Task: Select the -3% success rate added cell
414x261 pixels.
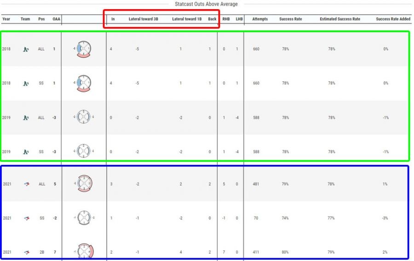Action: pos(385,218)
